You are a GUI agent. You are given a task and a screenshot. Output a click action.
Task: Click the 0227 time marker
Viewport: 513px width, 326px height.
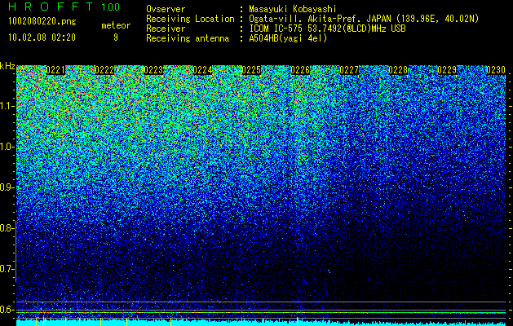coord(349,70)
